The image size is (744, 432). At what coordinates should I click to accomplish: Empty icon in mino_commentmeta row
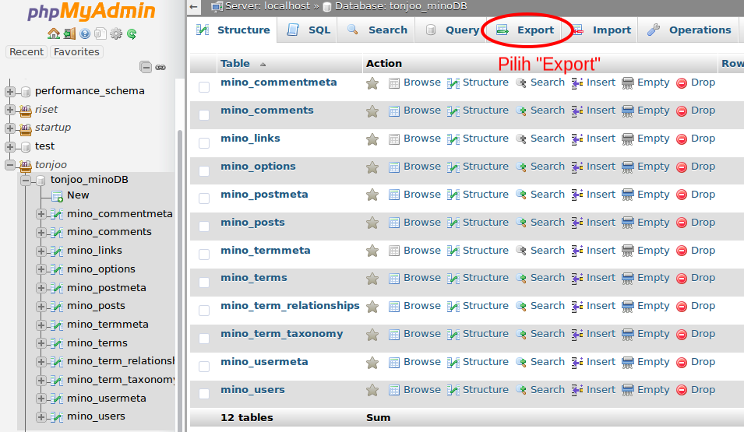pyautogui.click(x=628, y=83)
